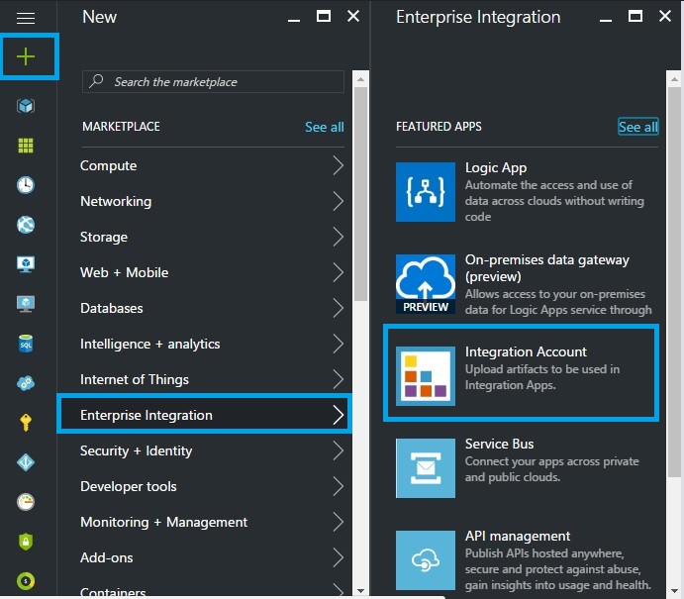Expand the Developer tools chevron

(339, 486)
